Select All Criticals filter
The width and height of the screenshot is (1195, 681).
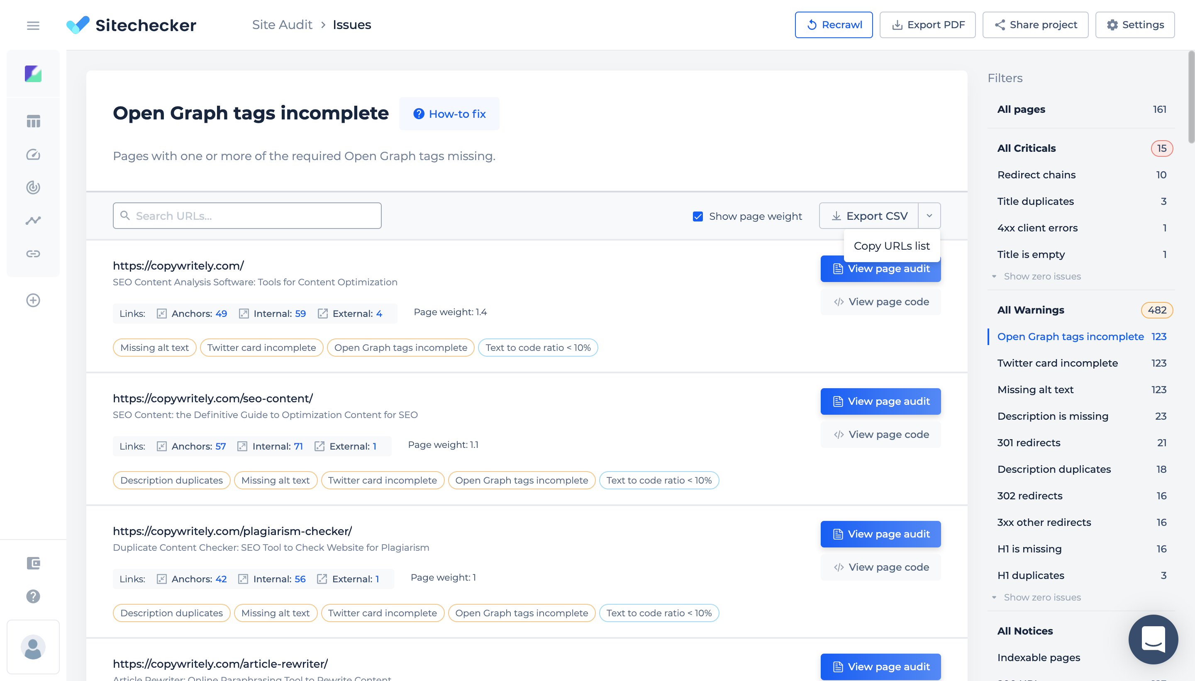1081,148
